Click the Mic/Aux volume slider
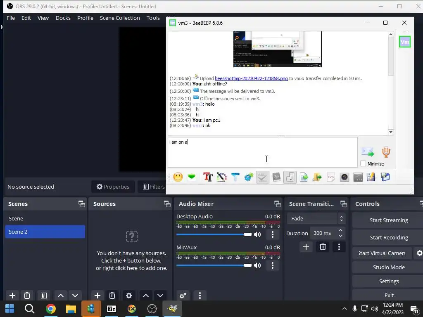This screenshot has width=423, height=317. [214, 265]
